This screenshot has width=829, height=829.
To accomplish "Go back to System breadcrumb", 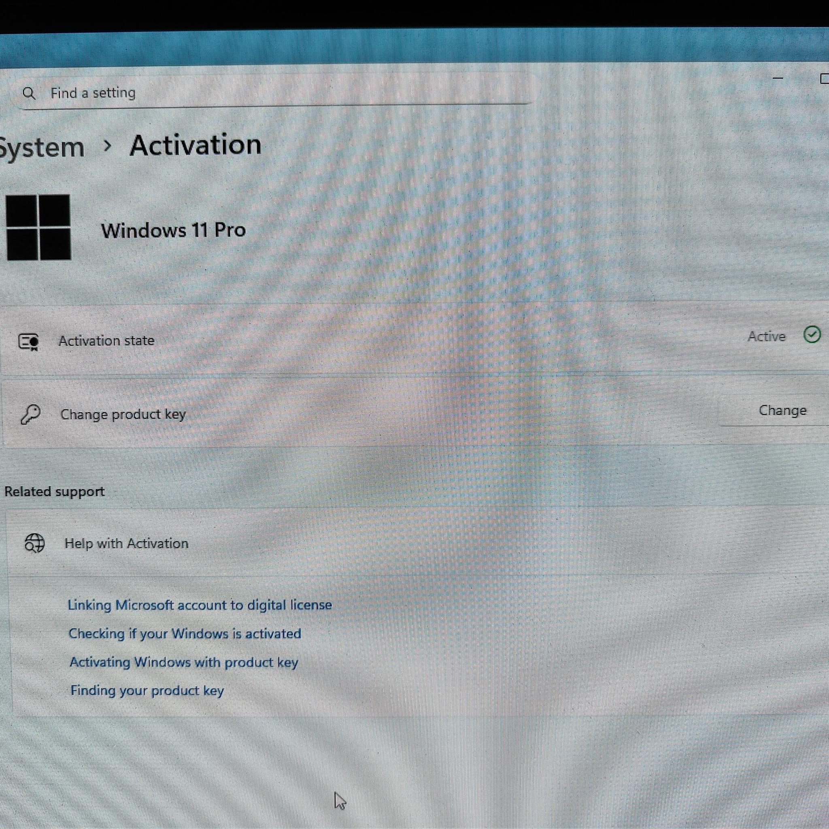I will click(42, 148).
